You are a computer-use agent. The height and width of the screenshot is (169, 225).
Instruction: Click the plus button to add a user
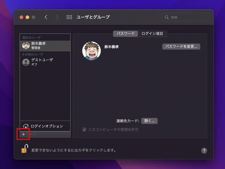coord(23,134)
